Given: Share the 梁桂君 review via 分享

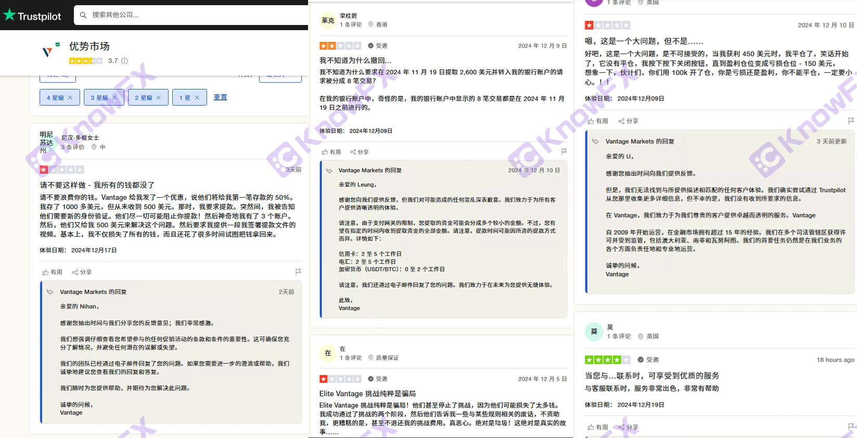Looking at the screenshot, I should tap(360, 152).
